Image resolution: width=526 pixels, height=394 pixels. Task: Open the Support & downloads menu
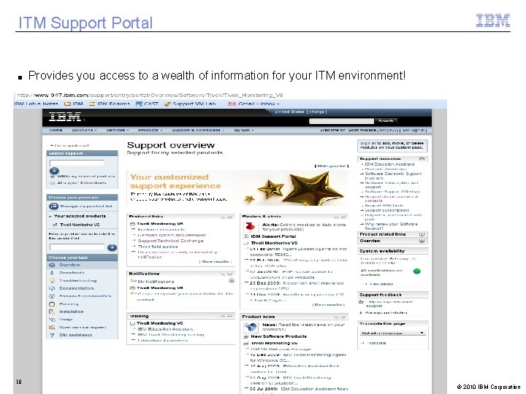[197, 130]
